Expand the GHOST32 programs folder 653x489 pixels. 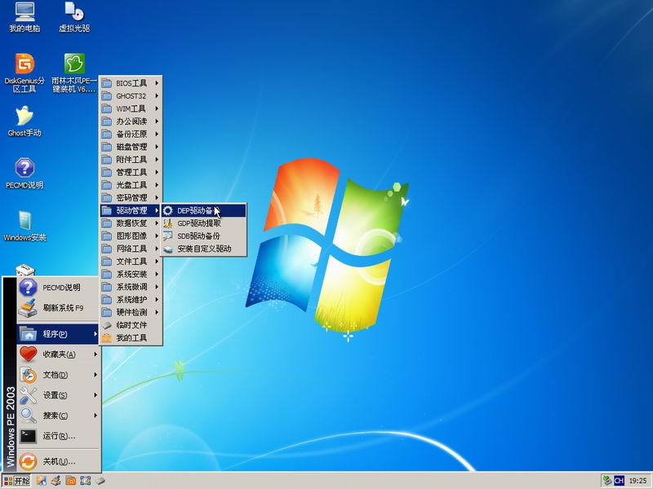point(131,95)
